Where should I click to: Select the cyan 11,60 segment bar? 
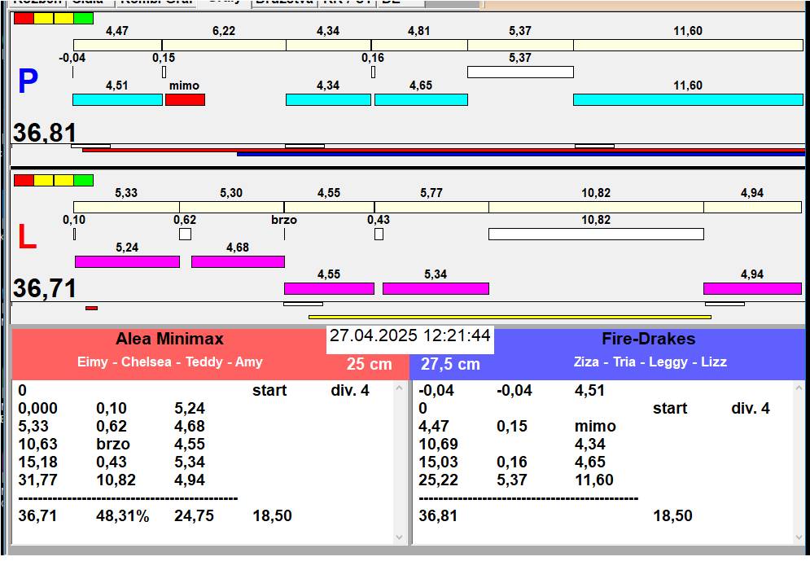pyautogui.click(x=687, y=99)
